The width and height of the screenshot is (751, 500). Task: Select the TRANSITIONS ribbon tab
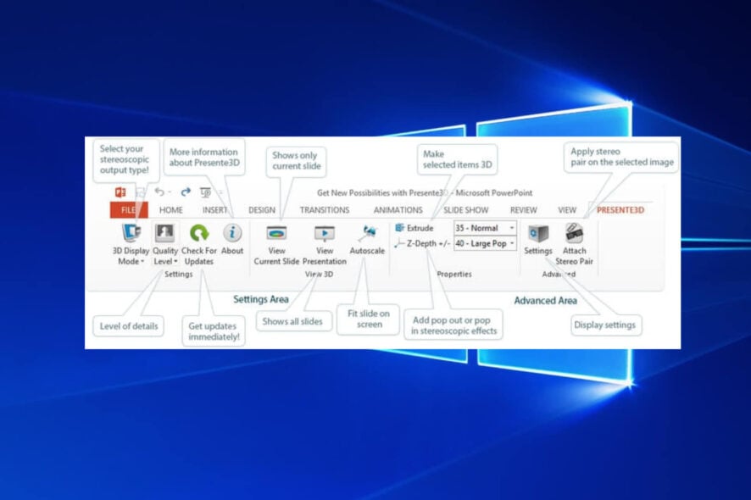pyautogui.click(x=324, y=208)
